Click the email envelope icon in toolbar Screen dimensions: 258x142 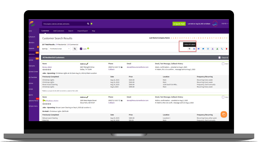pyautogui.click(x=199, y=49)
